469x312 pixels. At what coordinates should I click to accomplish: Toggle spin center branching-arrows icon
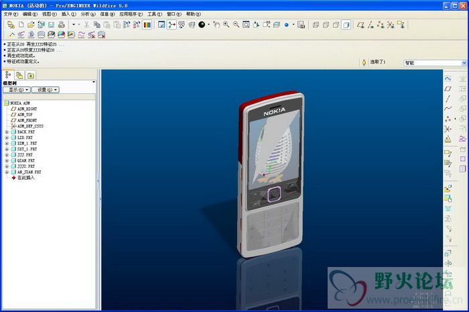[x=172, y=25]
